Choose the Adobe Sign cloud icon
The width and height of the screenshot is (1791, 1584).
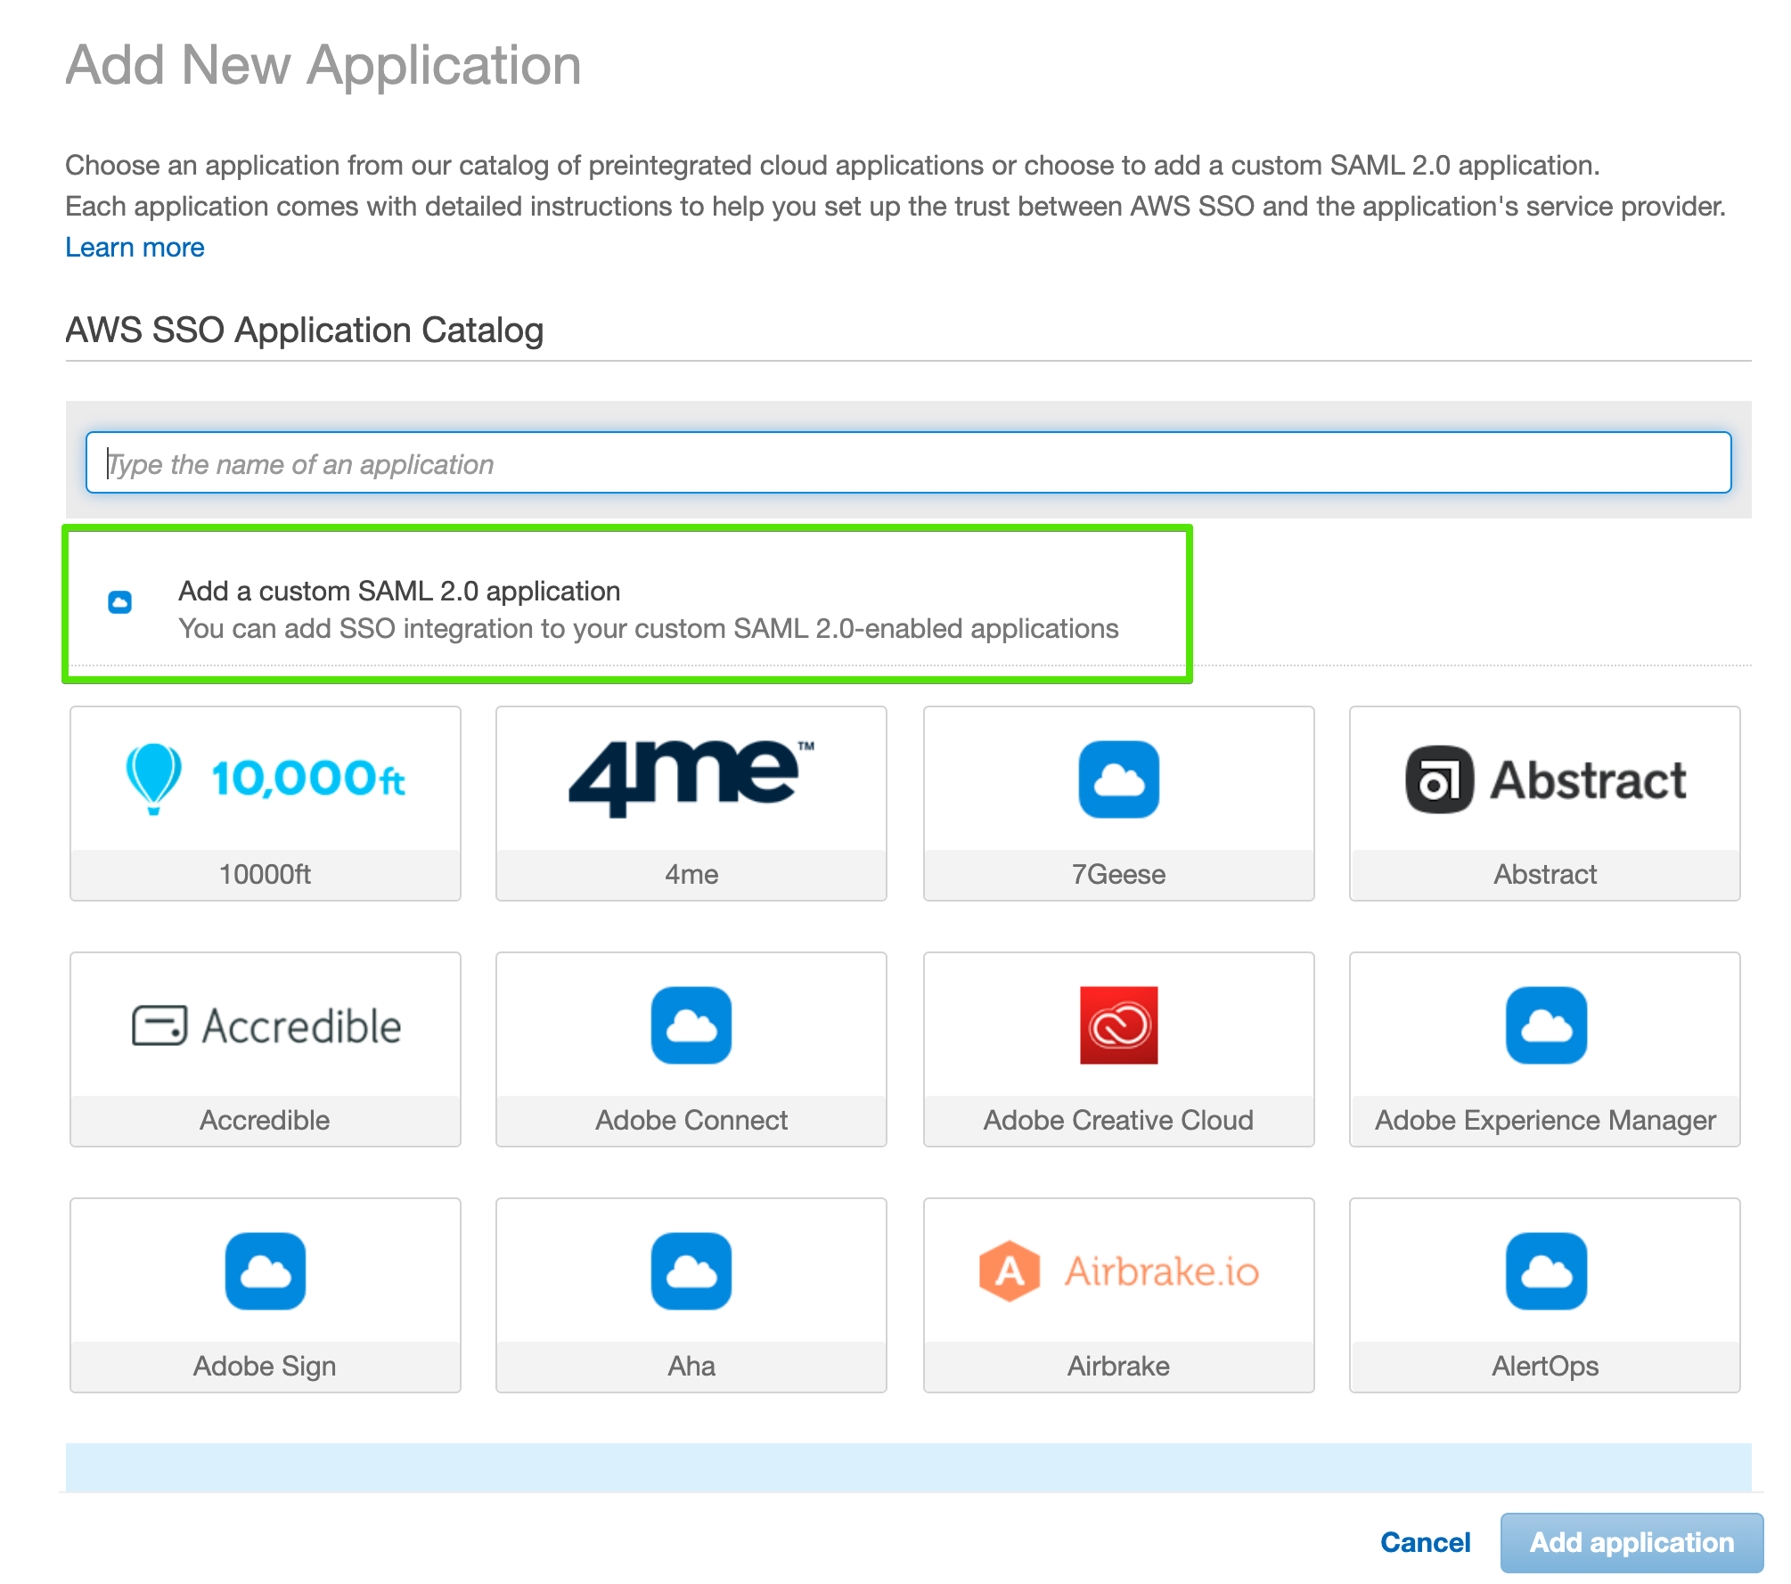[x=266, y=1270]
